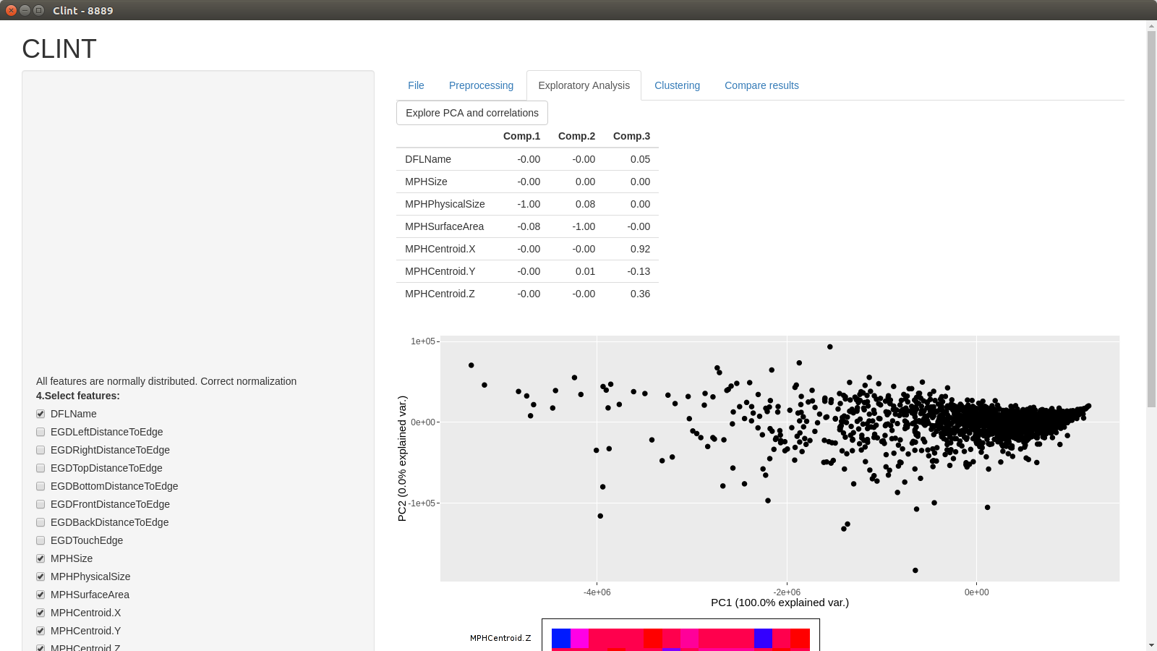The width and height of the screenshot is (1157, 651).
Task: Click the page's vertical scrollbar
Action: [x=1151, y=217]
